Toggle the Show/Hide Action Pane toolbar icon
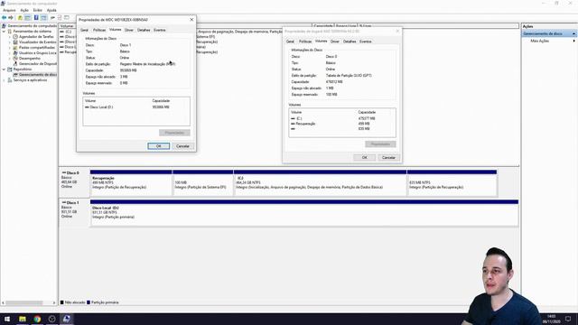 pos(43,18)
